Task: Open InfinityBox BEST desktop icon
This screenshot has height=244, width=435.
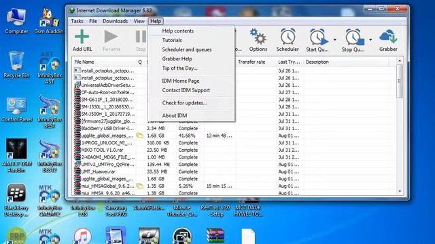Action: pos(50,111)
